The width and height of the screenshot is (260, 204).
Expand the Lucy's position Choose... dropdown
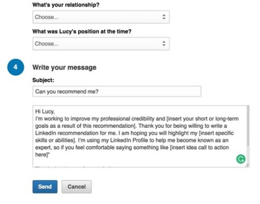coord(101,44)
